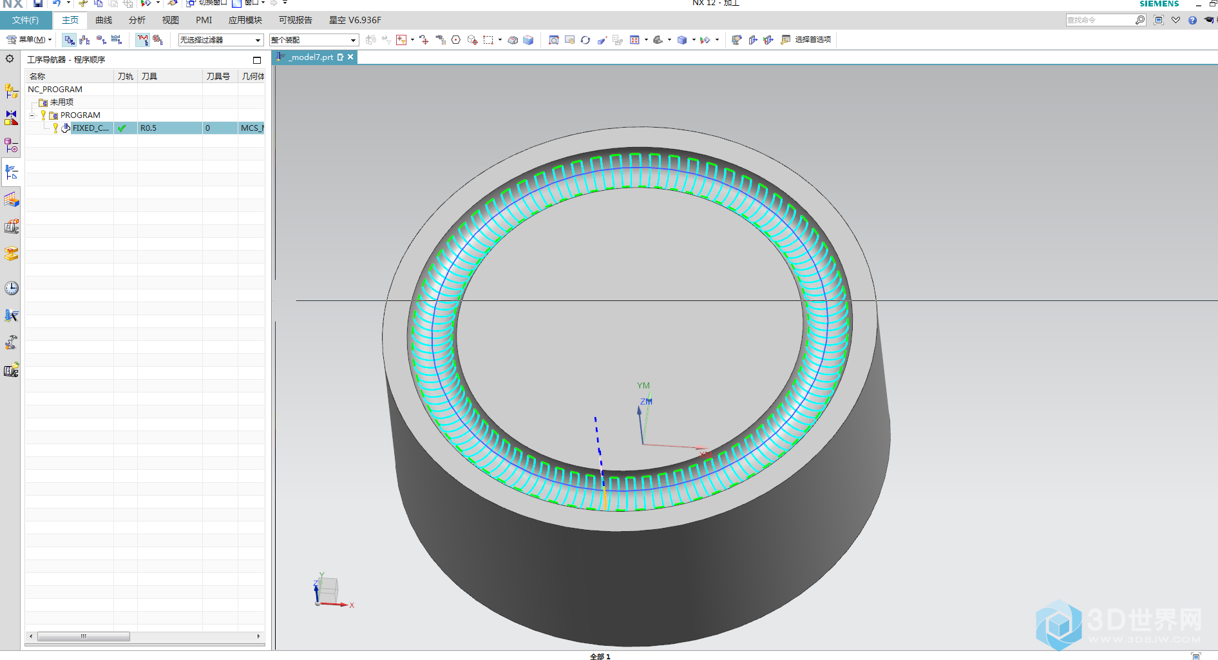Open the Constraint Navigator sidebar tab
Screen dimensions: 1218x660
click(x=12, y=118)
